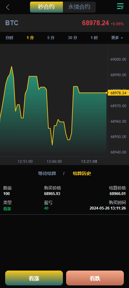Click the 购买价格 column label
This screenshot has width=129, height=288.
[53, 188]
